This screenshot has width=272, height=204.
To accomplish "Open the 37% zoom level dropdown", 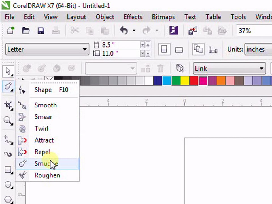I will (254, 31).
